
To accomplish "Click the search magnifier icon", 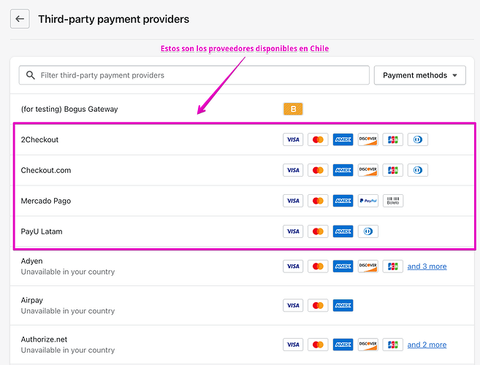I will (31, 75).
